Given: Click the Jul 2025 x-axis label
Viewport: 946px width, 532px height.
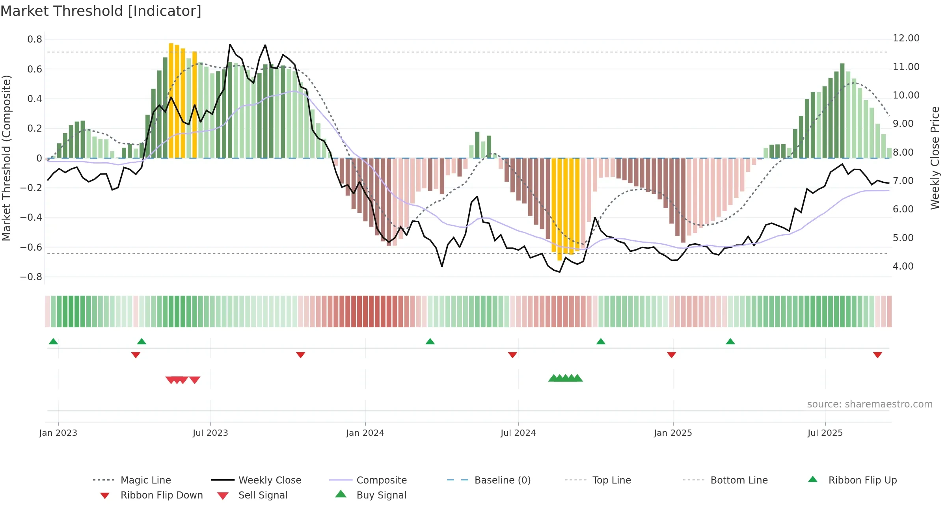Looking at the screenshot, I should (825, 433).
